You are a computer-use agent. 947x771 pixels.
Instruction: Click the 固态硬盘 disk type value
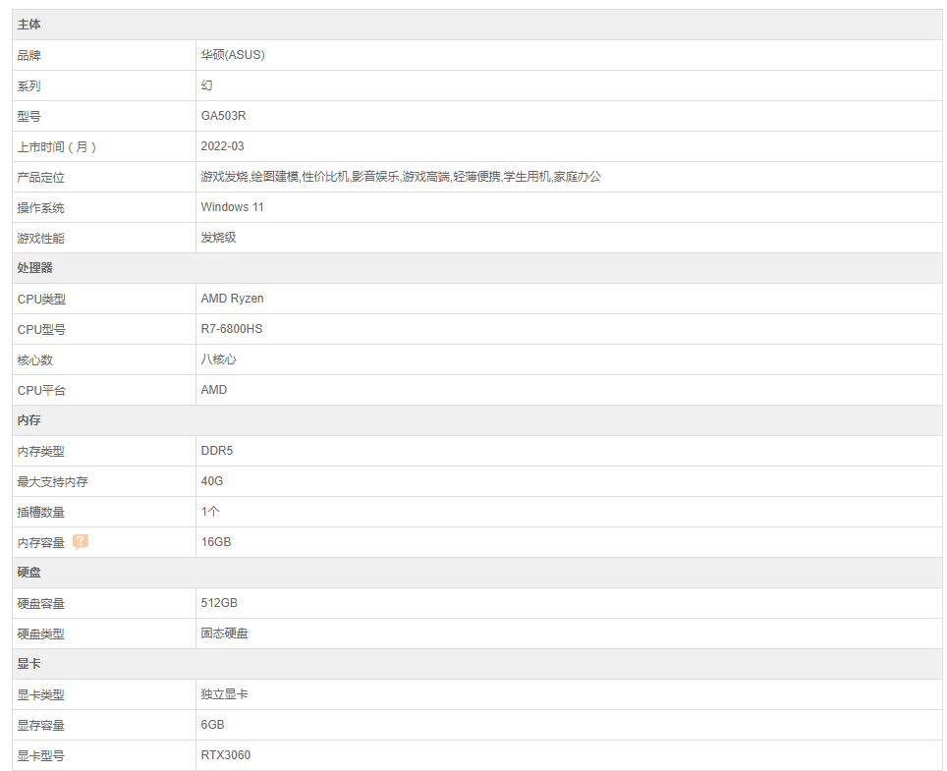(x=225, y=633)
